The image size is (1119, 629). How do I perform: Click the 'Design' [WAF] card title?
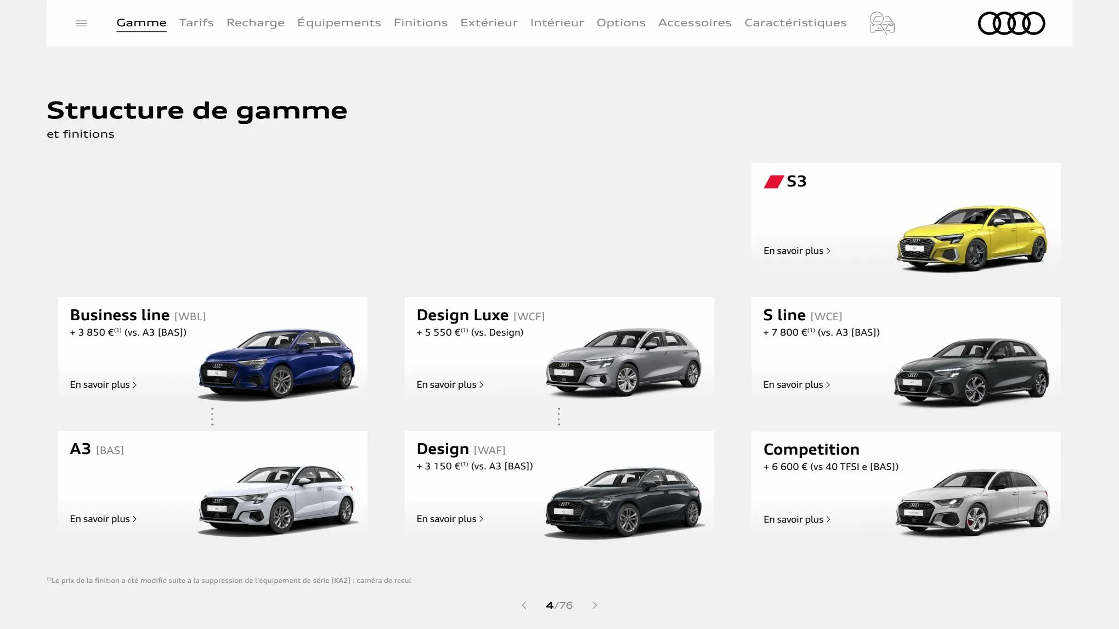point(443,449)
